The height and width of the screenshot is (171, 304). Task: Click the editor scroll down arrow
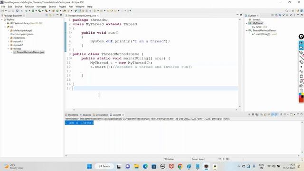pyautogui.click(x=240, y=106)
